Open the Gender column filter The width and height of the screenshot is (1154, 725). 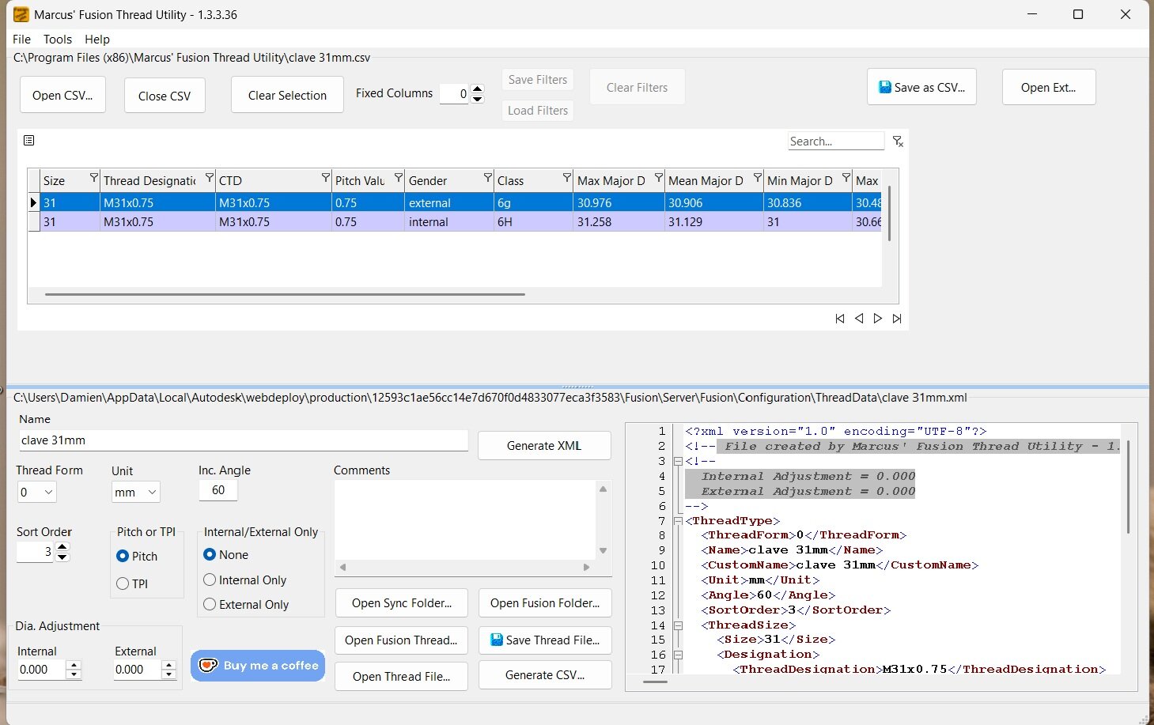[x=488, y=177]
